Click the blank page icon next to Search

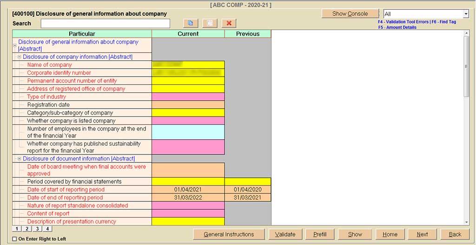(210, 23)
